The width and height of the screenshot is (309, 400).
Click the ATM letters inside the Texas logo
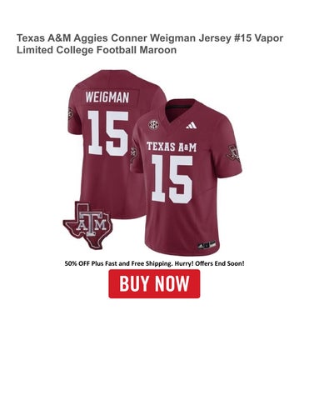pyautogui.click(x=92, y=223)
